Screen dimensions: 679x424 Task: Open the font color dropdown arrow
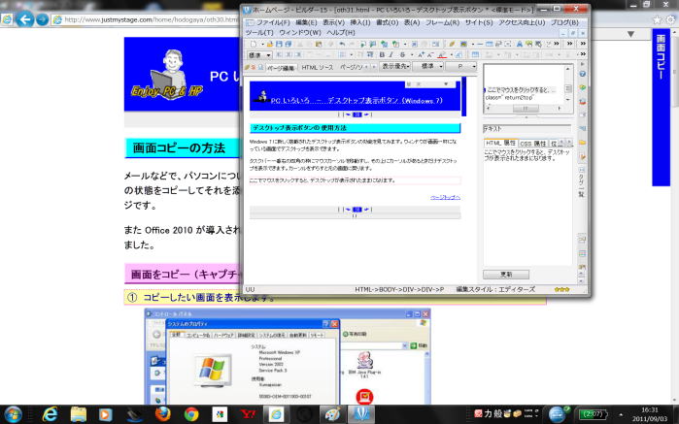(451, 55)
